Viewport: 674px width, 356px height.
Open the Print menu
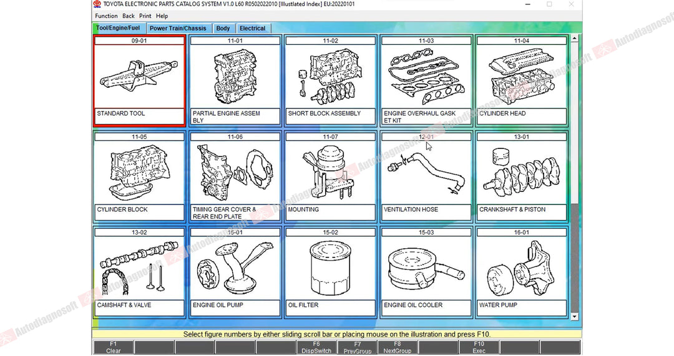point(145,16)
